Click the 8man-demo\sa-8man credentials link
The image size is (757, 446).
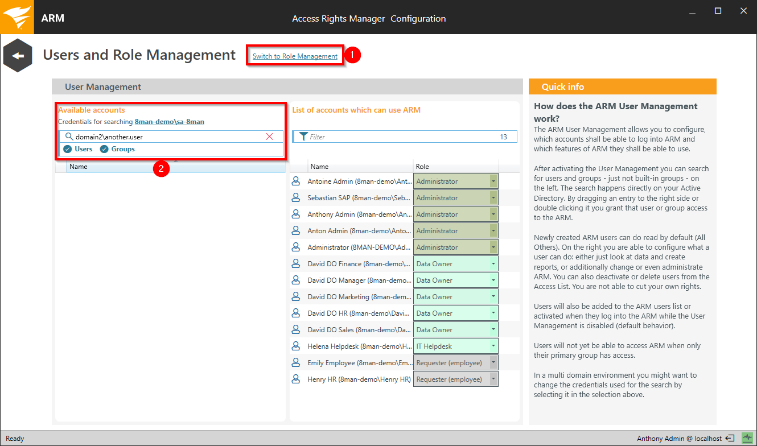click(170, 122)
